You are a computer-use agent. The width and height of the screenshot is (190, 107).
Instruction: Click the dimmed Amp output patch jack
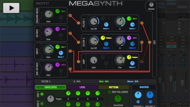point(142,61)
